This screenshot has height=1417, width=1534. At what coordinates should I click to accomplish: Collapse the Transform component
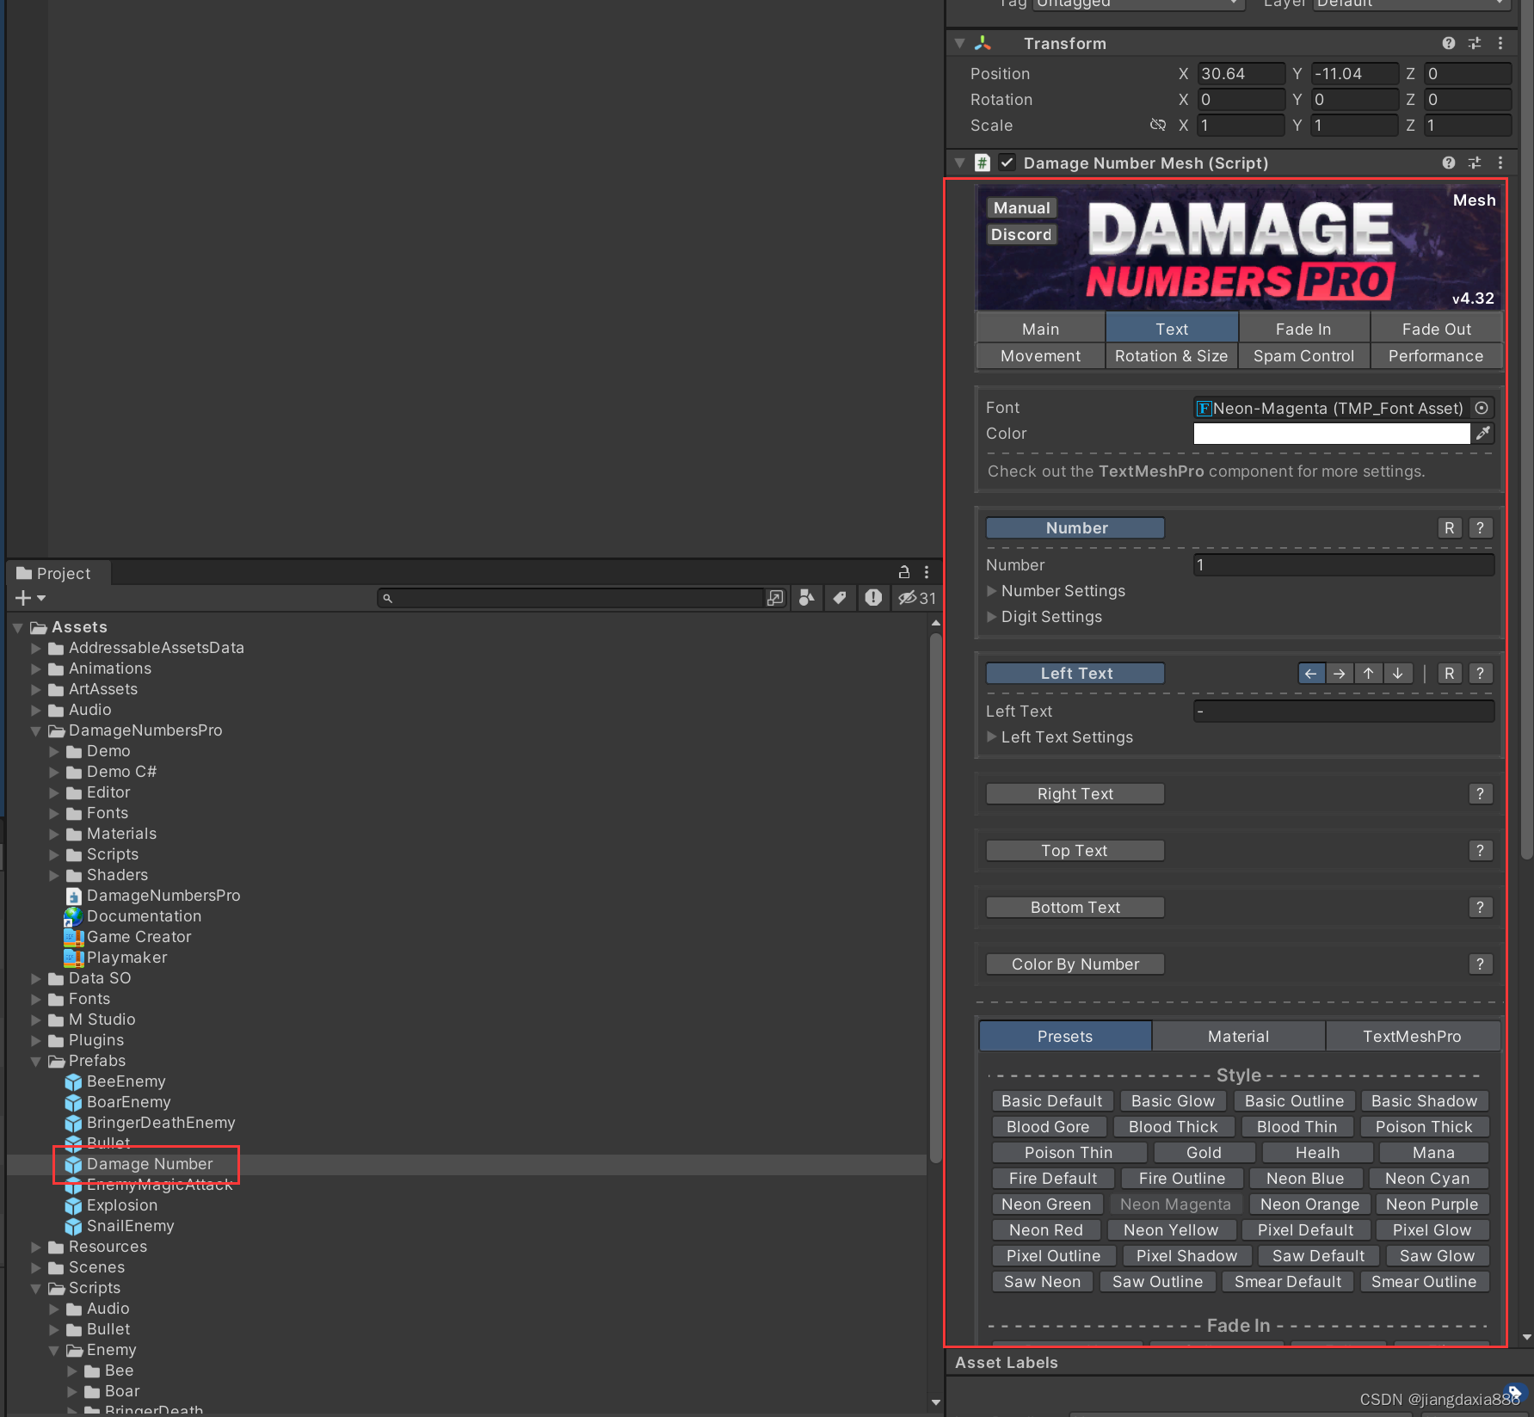(x=960, y=43)
